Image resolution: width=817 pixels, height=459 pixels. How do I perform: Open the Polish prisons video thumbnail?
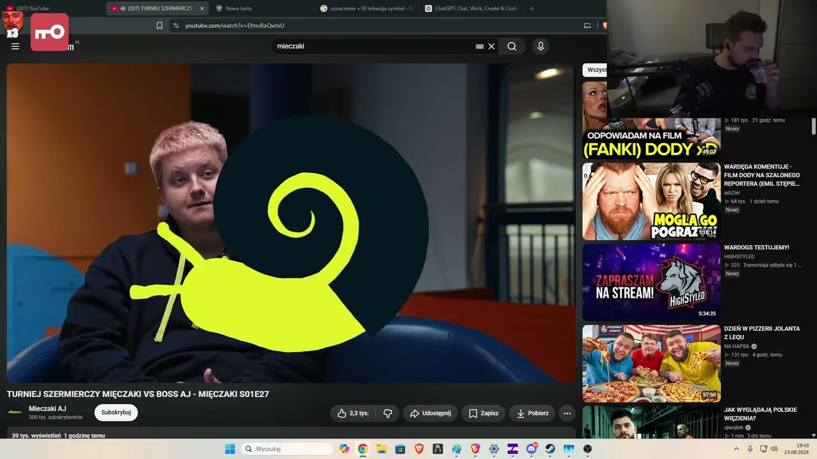click(x=651, y=422)
